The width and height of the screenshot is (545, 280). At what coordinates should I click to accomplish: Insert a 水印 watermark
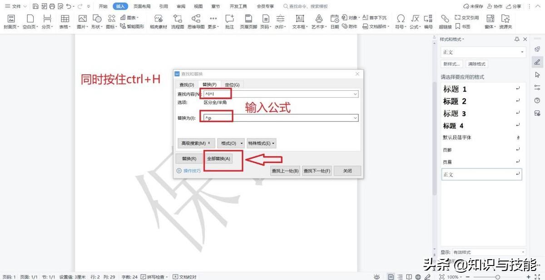pos(280,20)
